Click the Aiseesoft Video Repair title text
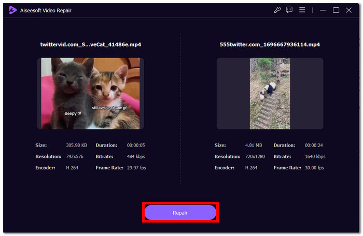The image size is (363, 236). 46,10
